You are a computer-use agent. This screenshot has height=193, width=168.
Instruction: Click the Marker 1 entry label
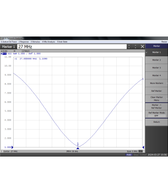tap(9, 47)
